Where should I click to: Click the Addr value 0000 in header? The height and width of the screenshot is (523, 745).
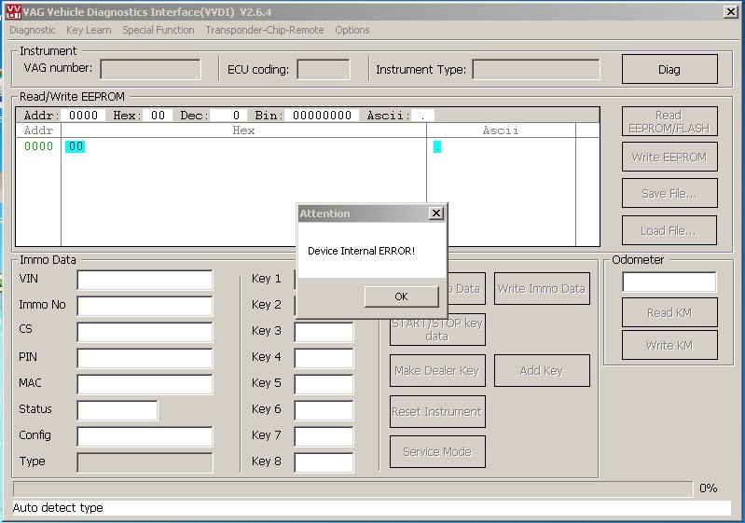point(83,116)
